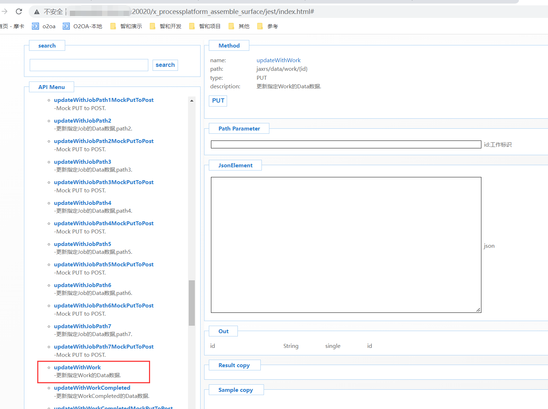Open the o2oa bookmark icon

36,26
